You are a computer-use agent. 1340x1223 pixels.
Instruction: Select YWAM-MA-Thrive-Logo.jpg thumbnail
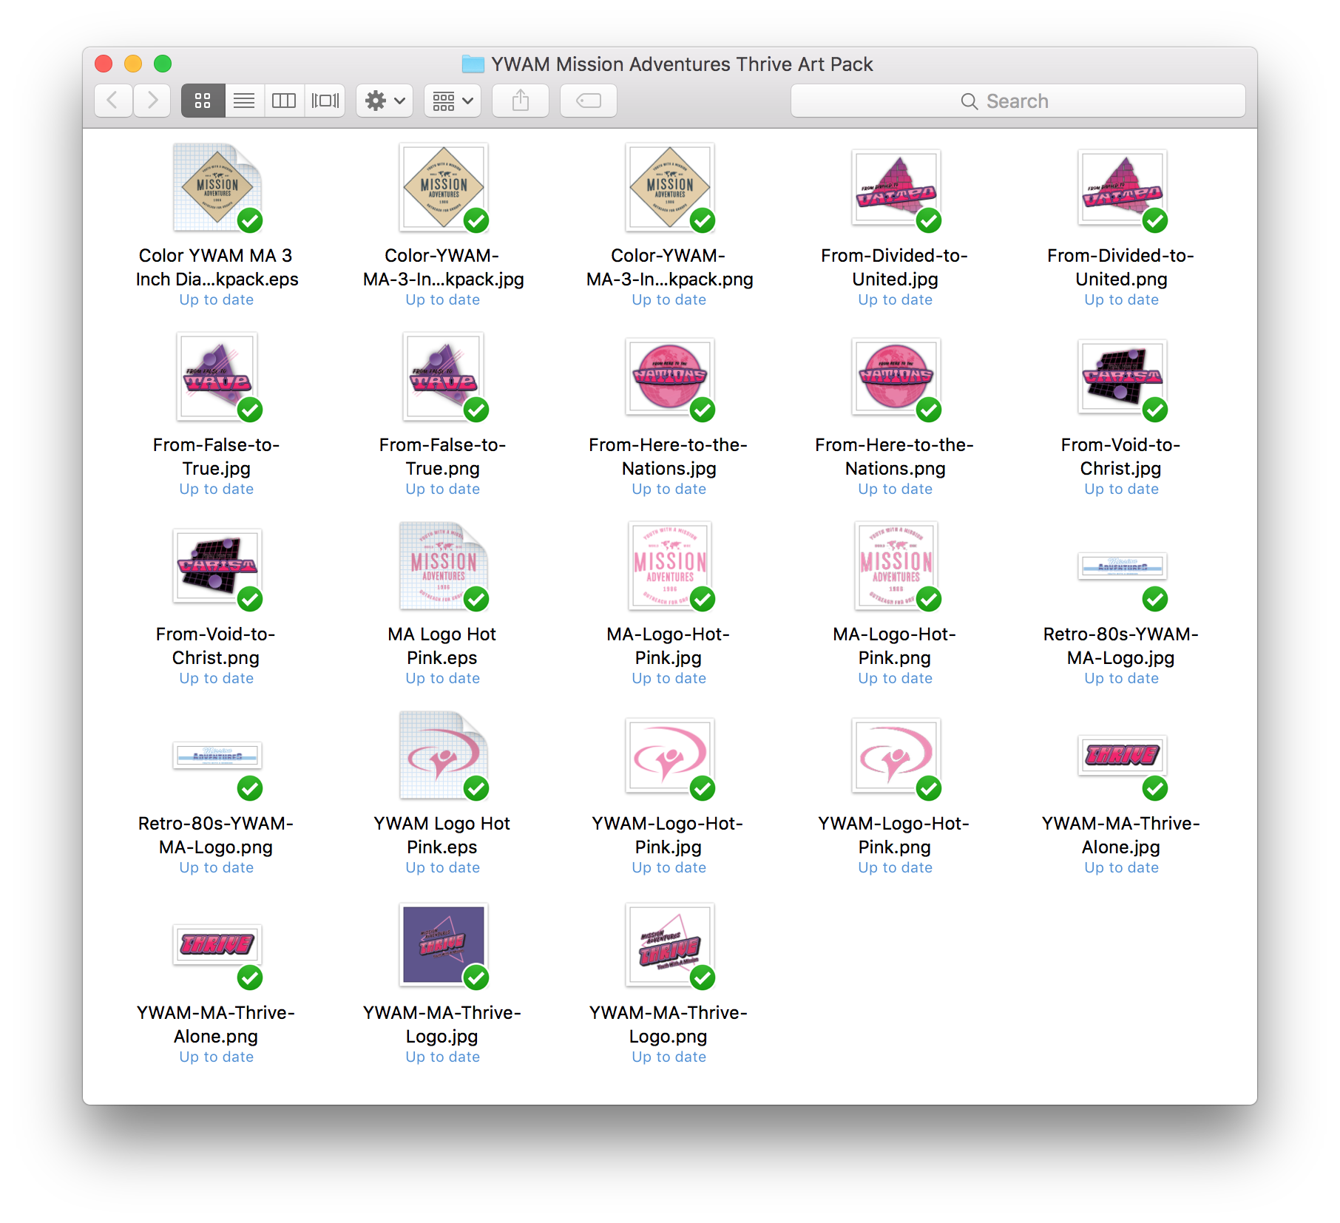pyautogui.click(x=444, y=945)
